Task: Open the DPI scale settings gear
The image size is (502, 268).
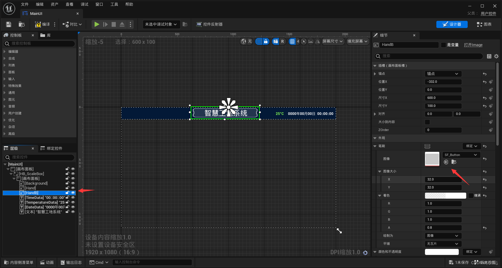Action: click(365, 253)
